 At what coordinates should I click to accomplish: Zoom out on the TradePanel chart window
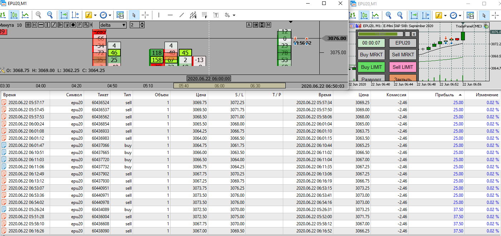pos(400,15)
